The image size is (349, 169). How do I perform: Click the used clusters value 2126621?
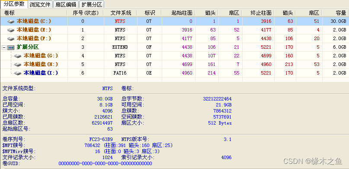(x=103, y=117)
